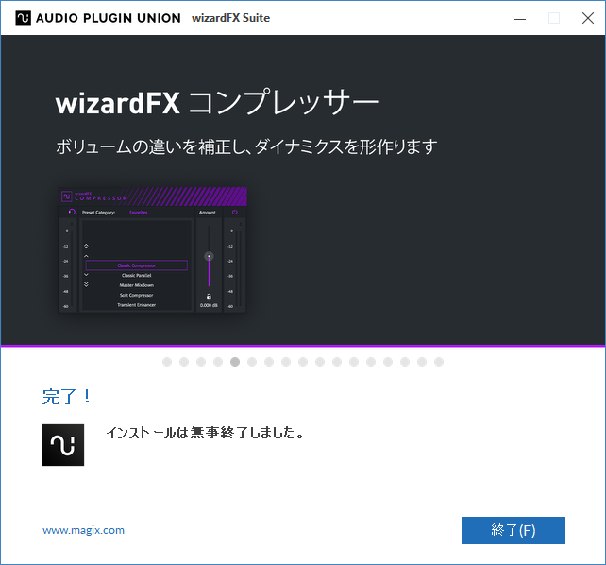
Task: Select the first slideshow pagination dot
Action: (167, 362)
